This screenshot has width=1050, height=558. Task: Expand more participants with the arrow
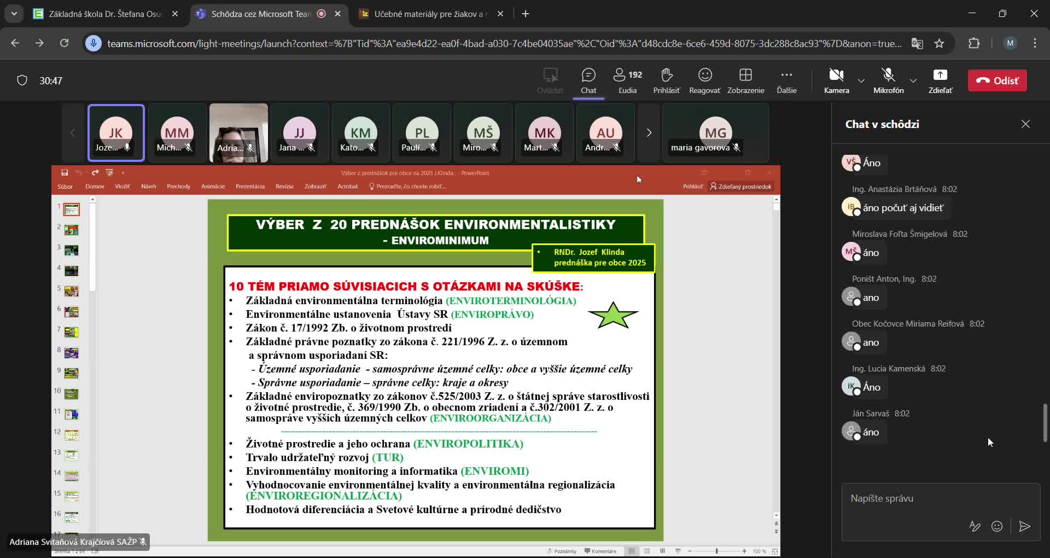649,132
